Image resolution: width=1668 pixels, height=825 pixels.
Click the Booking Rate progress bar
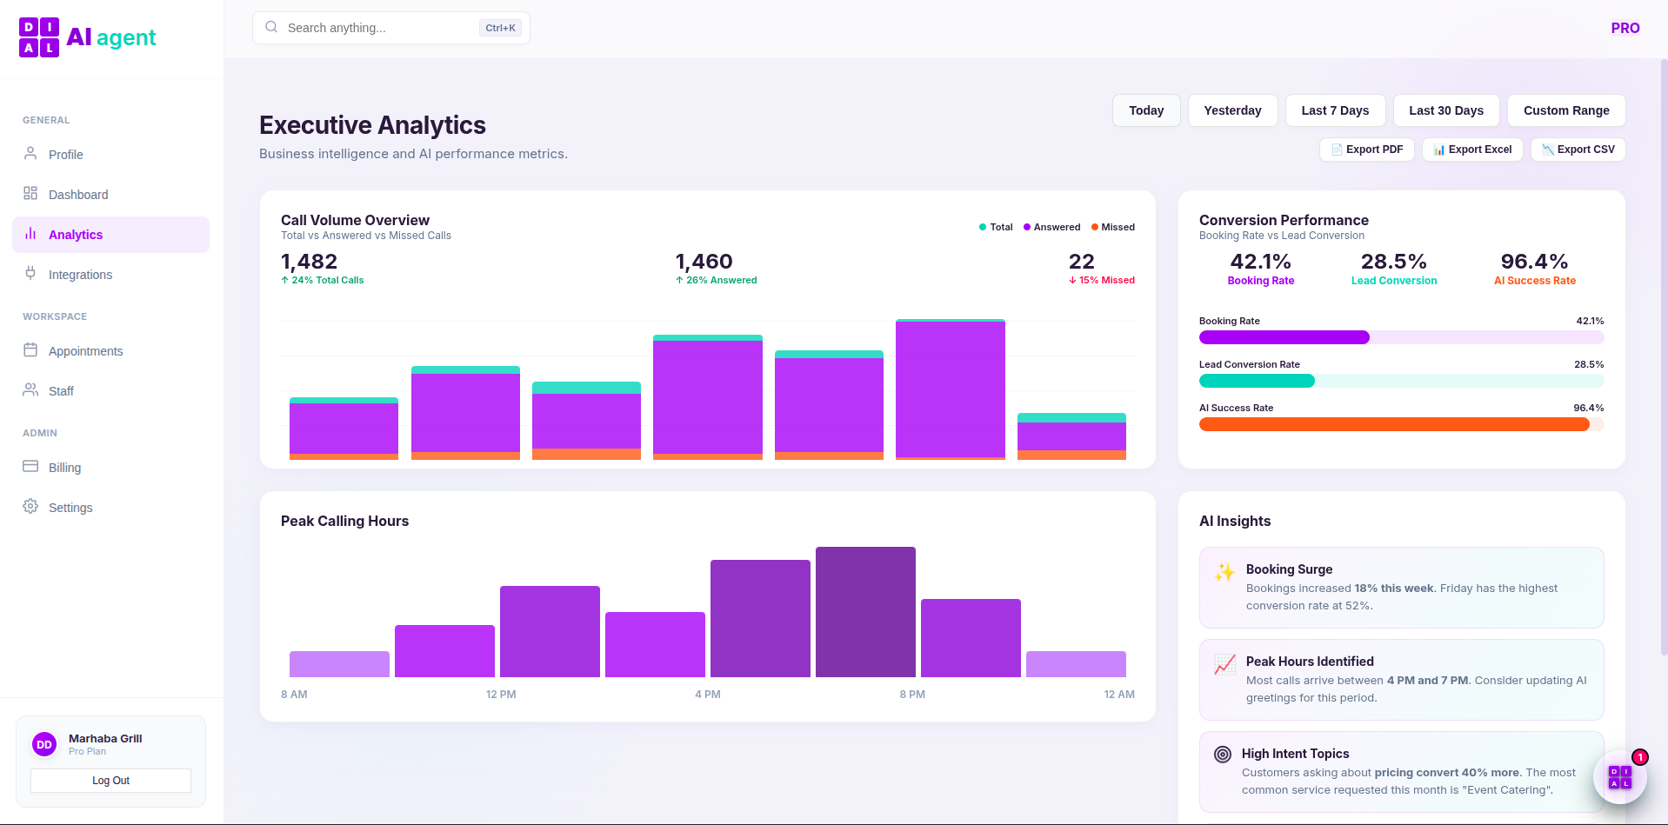[x=1402, y=337]
